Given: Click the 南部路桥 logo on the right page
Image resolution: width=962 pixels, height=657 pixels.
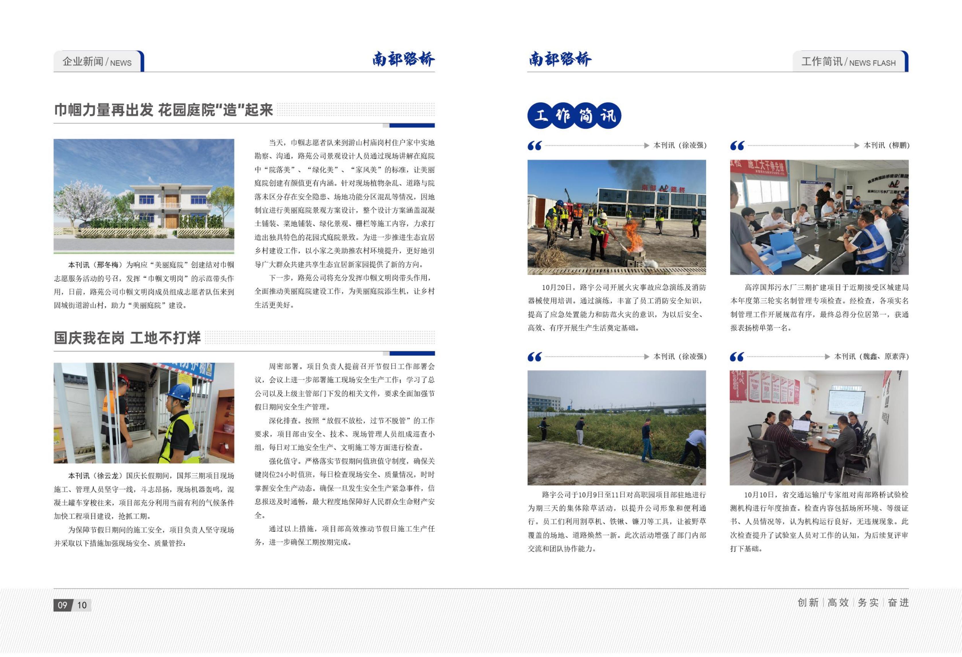Looking at the screenshot, I should pos(560,59).
